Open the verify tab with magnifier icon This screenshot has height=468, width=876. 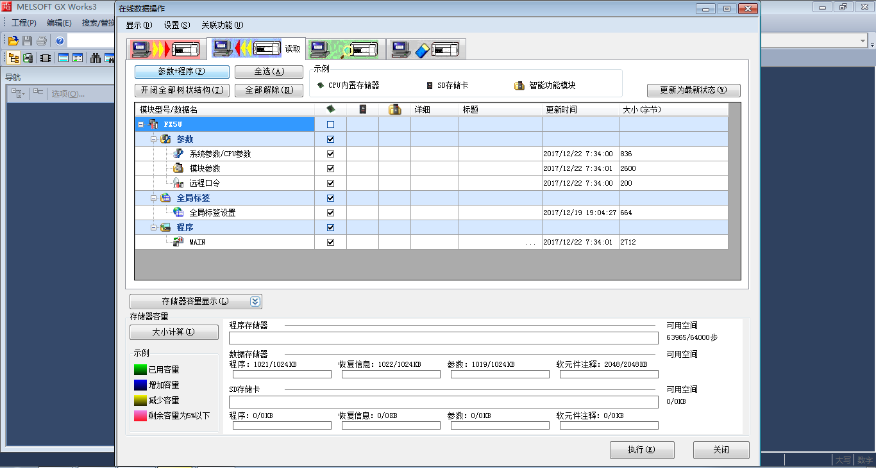point(347,49)
